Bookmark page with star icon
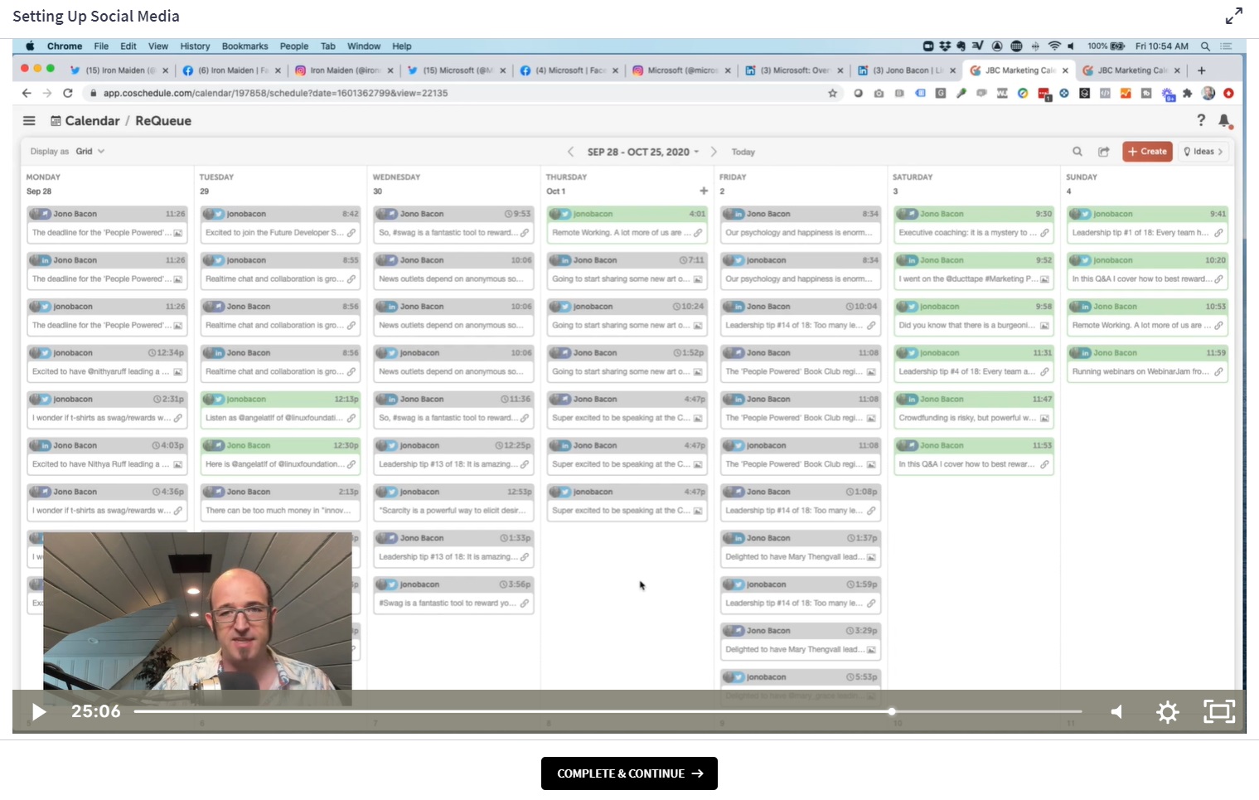This screenshot has height=800, width=1259. click(x=832, y=93)
